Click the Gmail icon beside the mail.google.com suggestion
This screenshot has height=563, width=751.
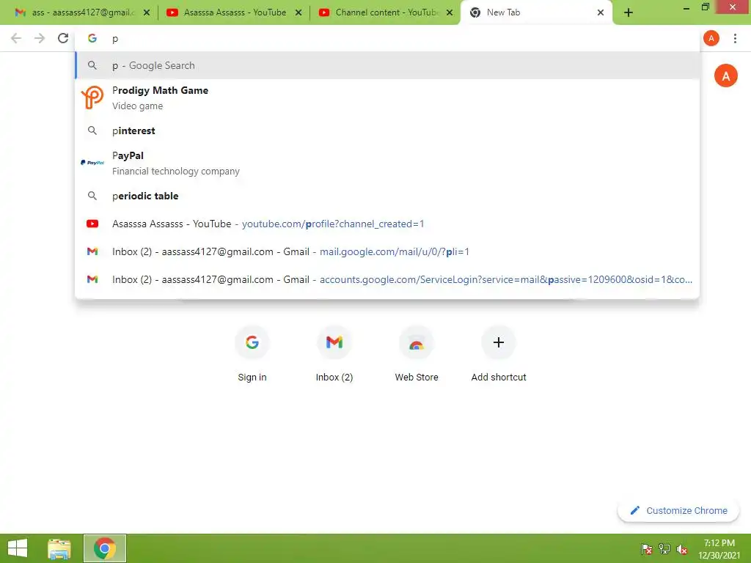92,251
